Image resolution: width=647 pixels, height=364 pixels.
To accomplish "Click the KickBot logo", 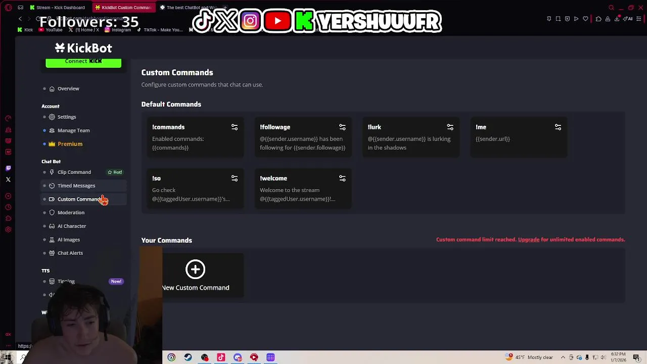I will [83, 48].
